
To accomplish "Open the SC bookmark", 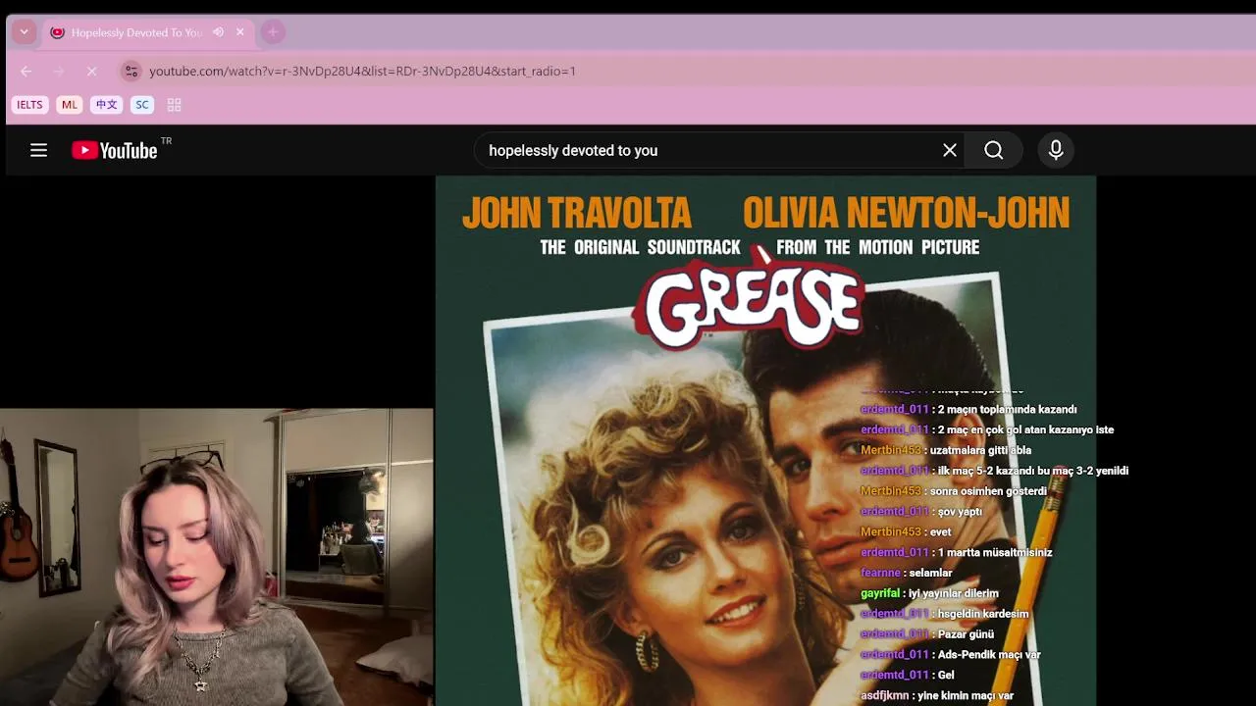I will coord(142,105).
